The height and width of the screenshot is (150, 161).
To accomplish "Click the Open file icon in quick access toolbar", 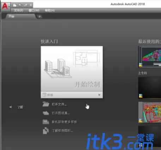I will (20, 5).
